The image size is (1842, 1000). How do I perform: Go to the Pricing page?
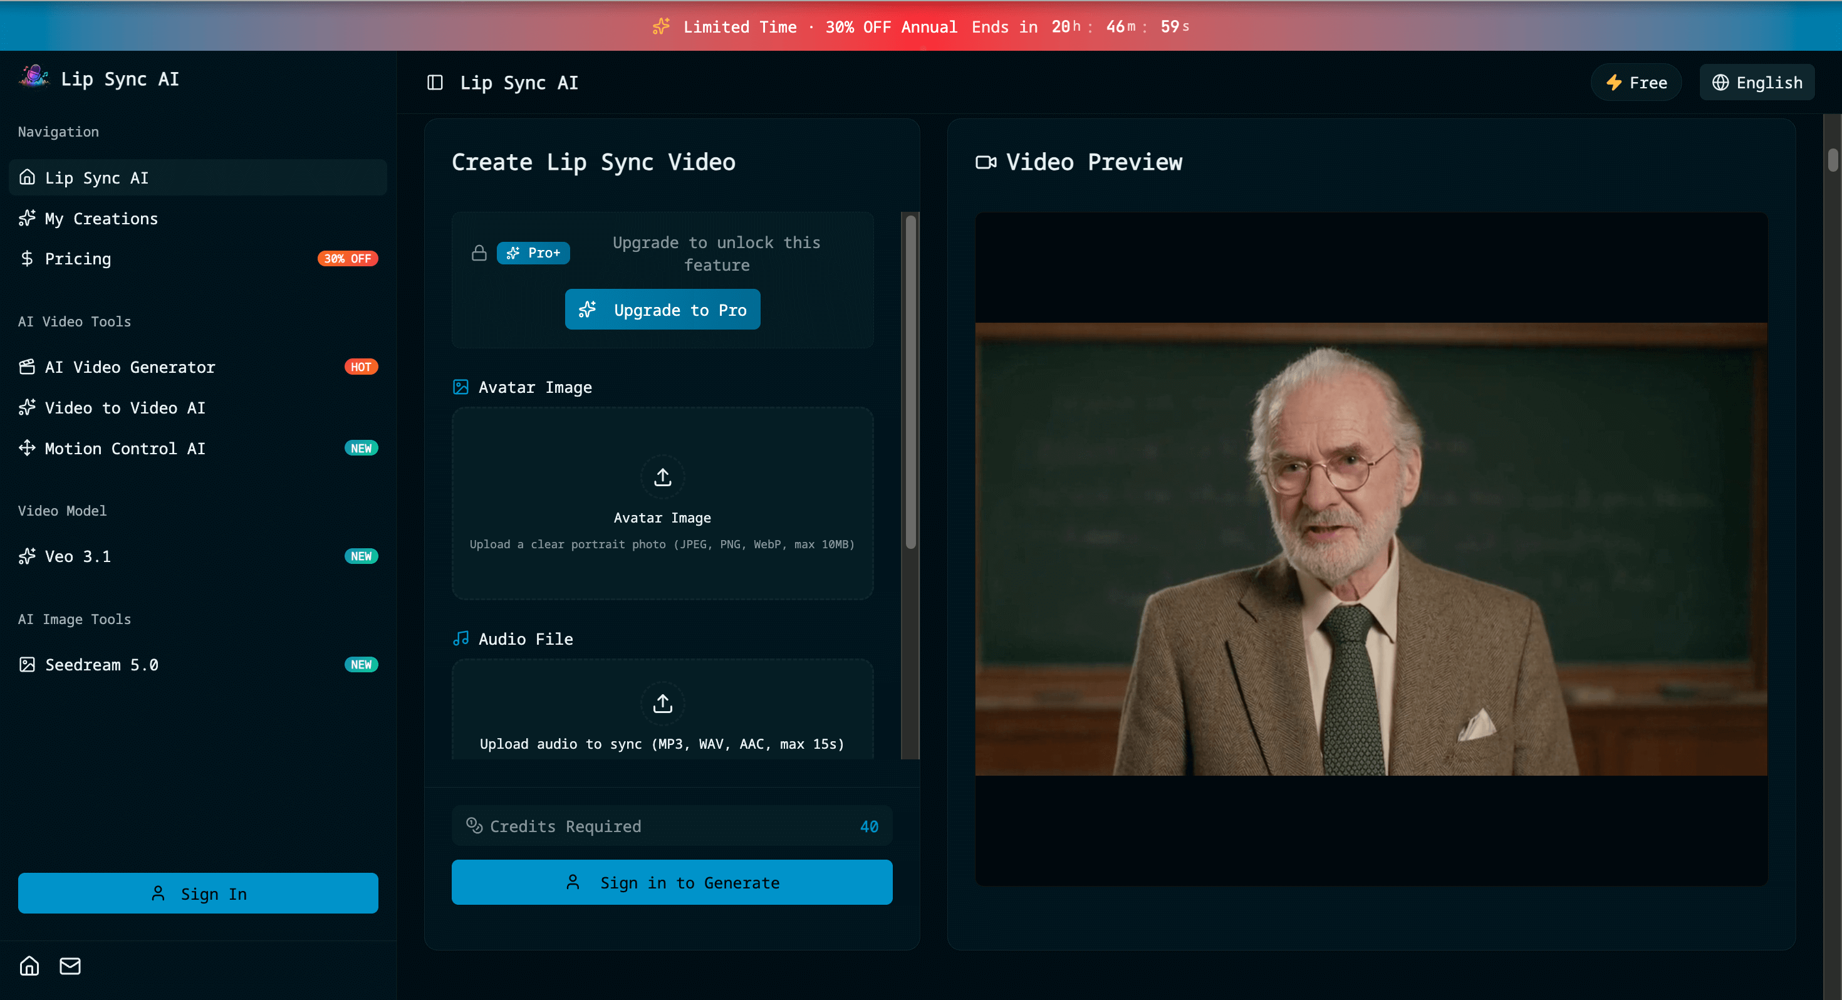coord(77,258)
